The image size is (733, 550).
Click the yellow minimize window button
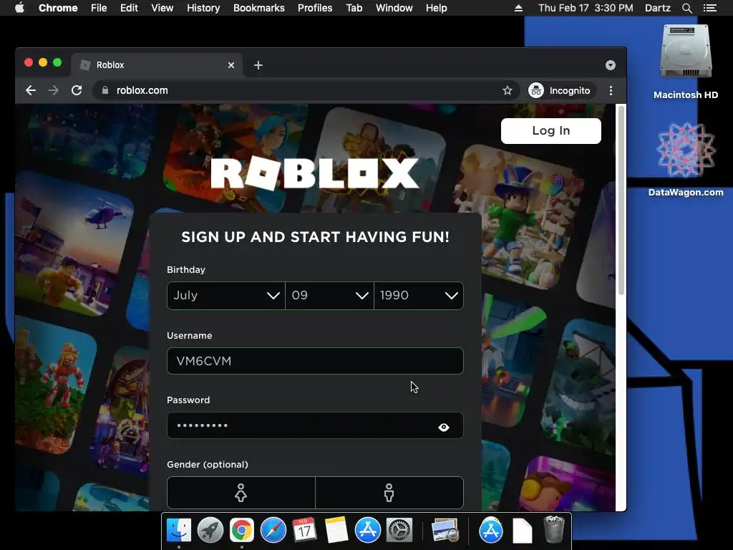[x=43, y=63]
